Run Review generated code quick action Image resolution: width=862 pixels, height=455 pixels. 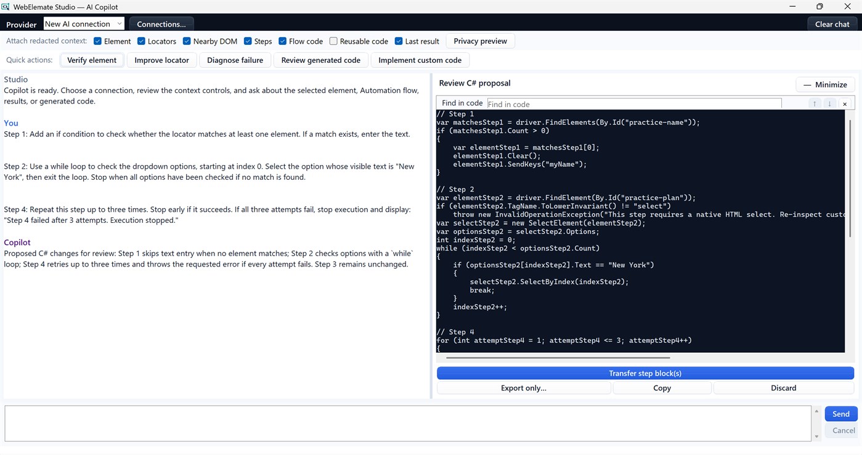click(x=321, y=60)
